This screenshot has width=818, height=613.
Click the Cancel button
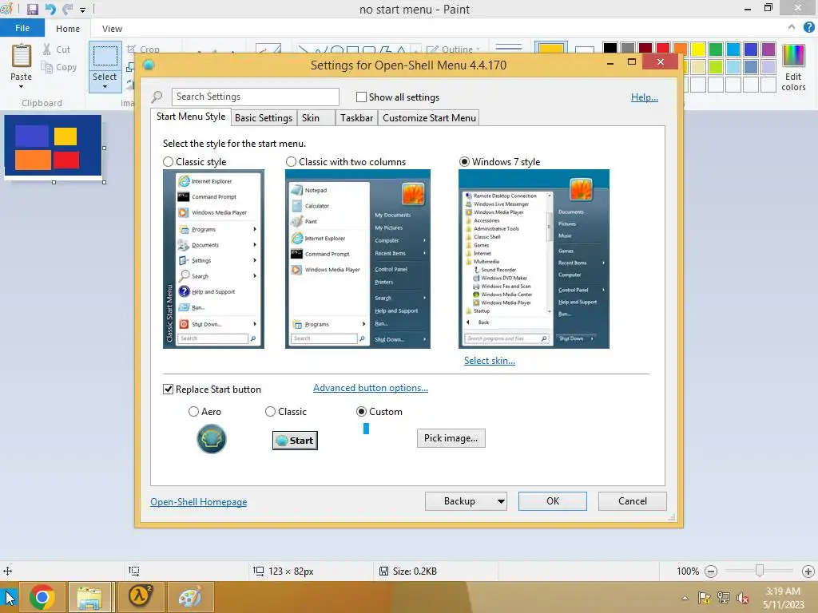633,501
